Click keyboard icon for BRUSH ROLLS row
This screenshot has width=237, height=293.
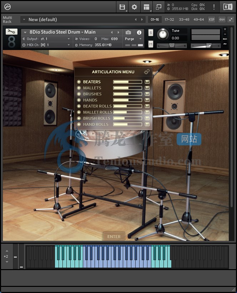click(147, 118)
